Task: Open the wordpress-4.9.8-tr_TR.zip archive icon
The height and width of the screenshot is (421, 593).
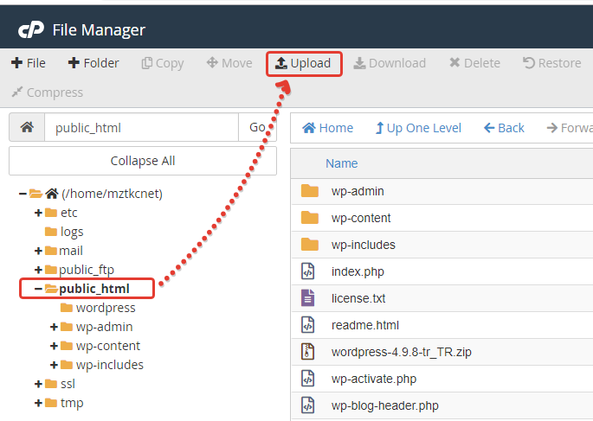Action: coord(309,352)
